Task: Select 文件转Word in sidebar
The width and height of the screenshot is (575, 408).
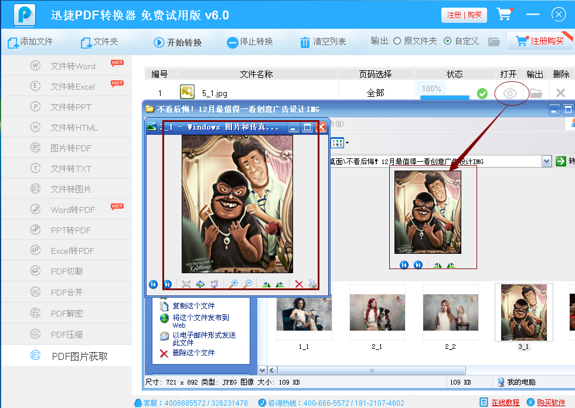Action: [66, 66]
